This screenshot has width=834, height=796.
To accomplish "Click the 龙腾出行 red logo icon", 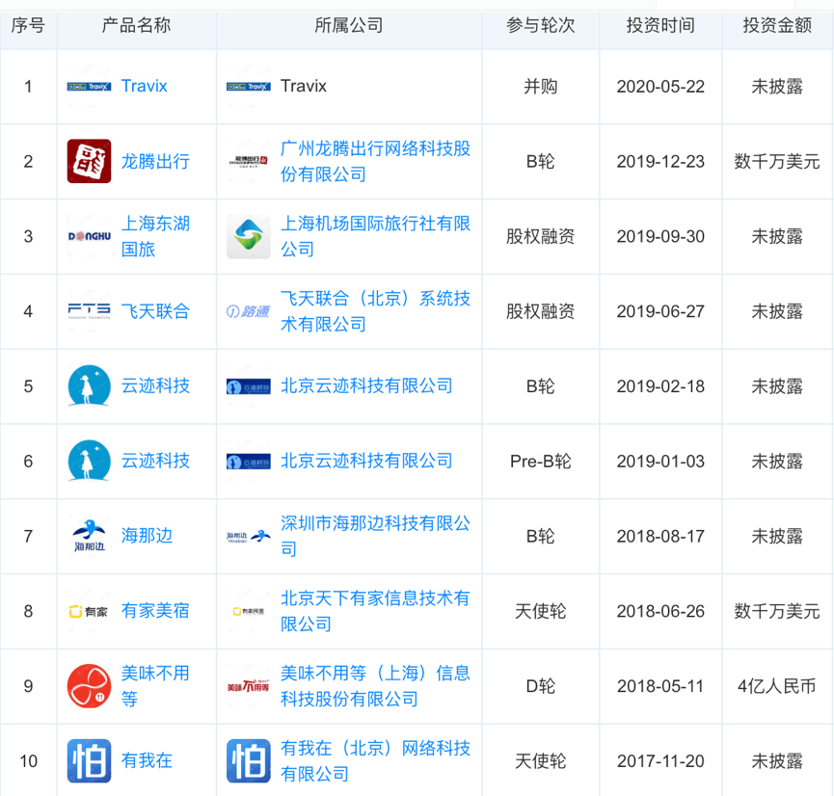I will point(89,161).
